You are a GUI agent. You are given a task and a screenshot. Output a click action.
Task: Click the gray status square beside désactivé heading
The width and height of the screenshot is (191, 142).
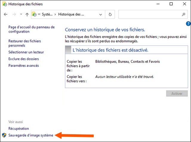68,50
